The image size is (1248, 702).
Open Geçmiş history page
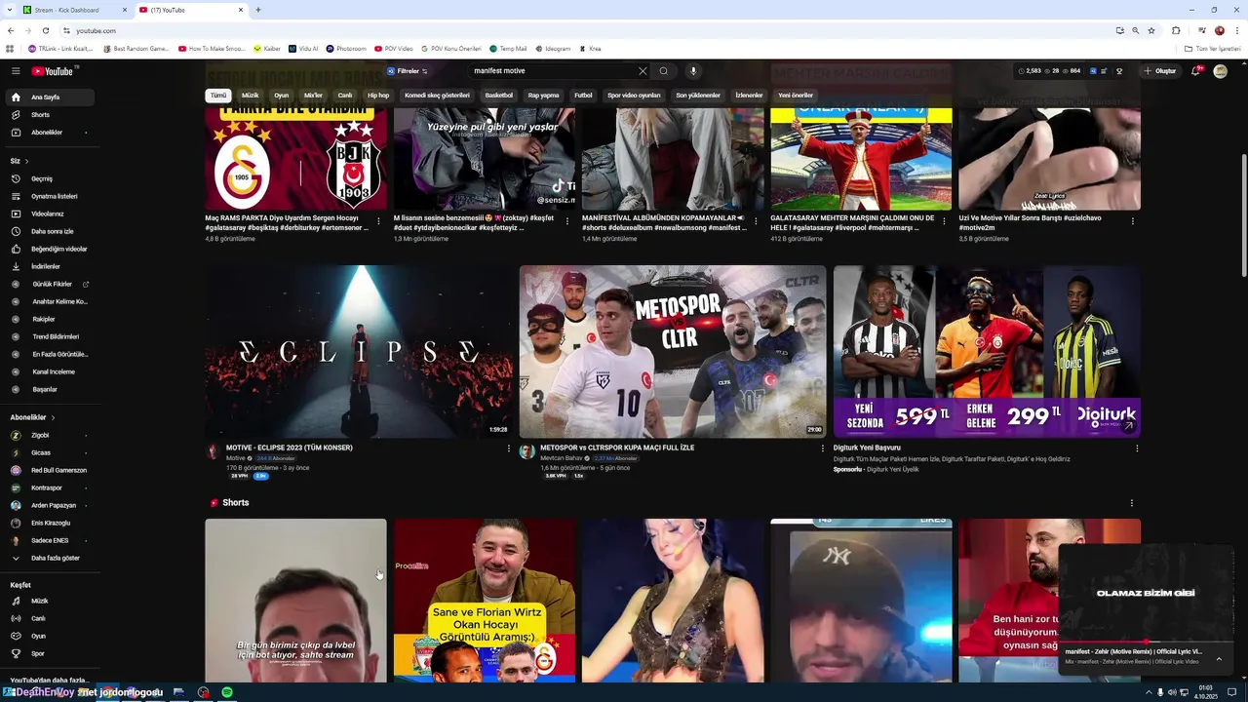point(49,179)
